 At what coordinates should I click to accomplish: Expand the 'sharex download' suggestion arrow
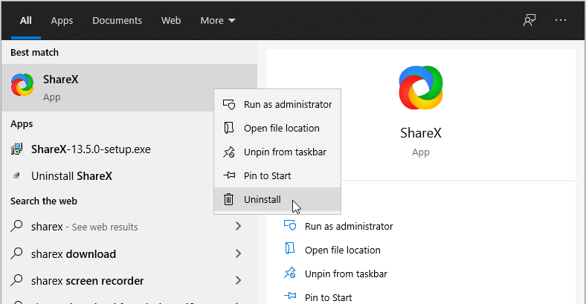coord(238,254)
